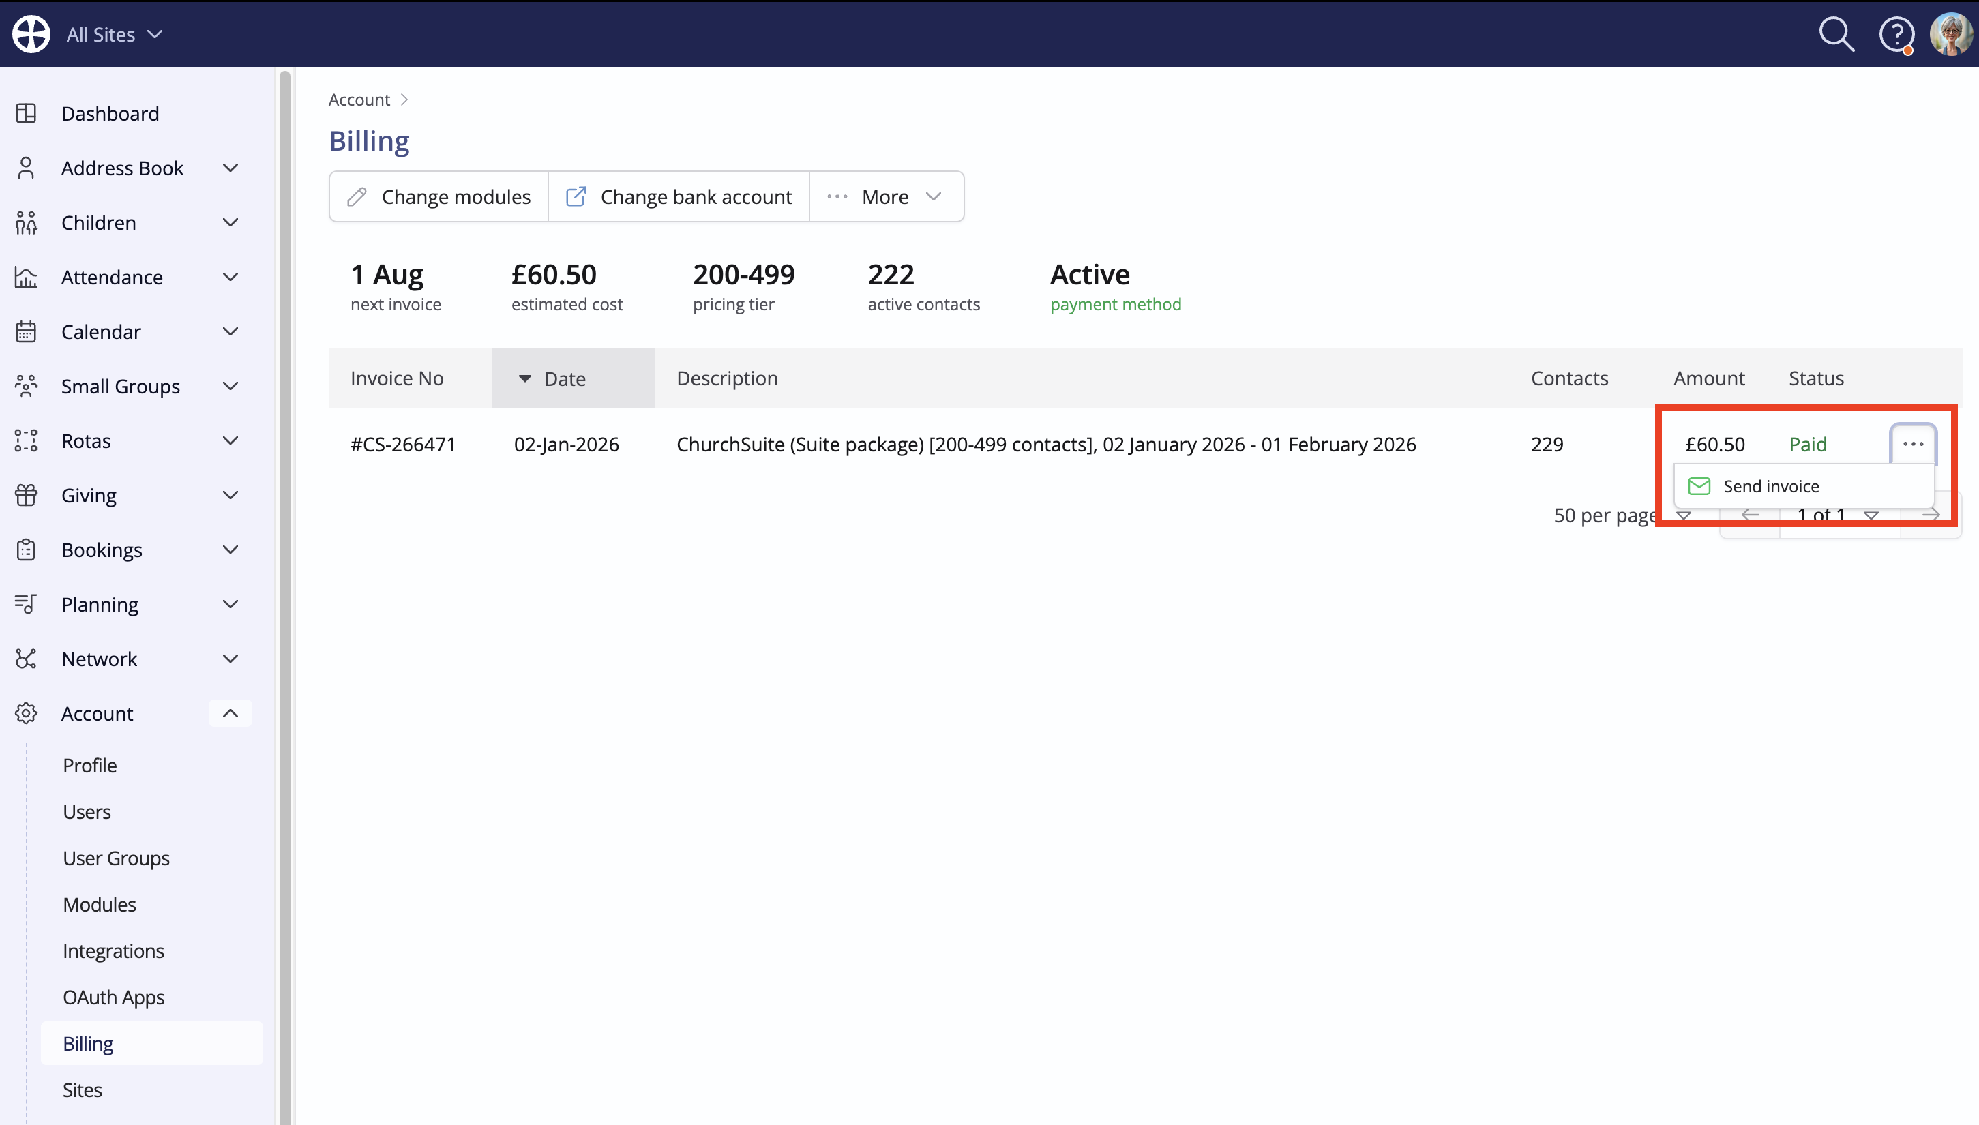1979x1125 pixels.
Task: Click the Planning music list icon
Action: click(x=27, y=604)
